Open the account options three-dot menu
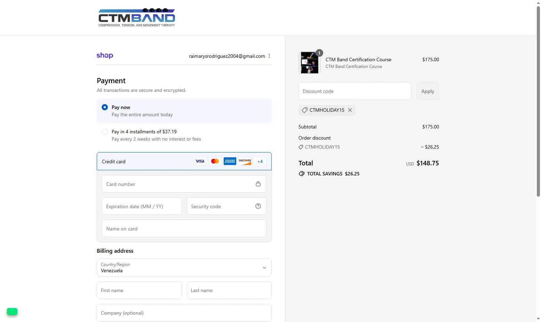The image size is (541, 322). [269, 56]
